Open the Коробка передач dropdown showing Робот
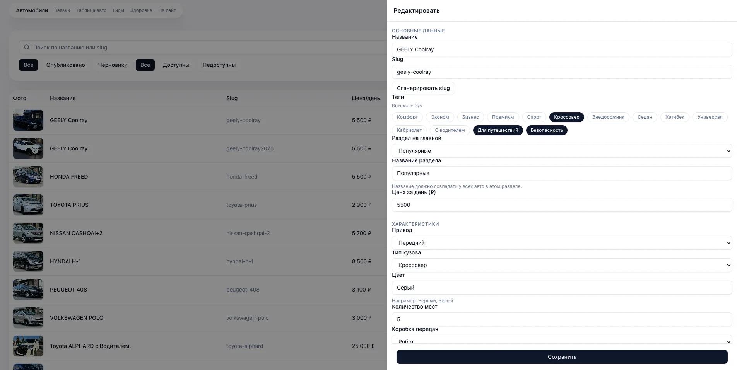This screenshot has height=370, width=737. 562,339
